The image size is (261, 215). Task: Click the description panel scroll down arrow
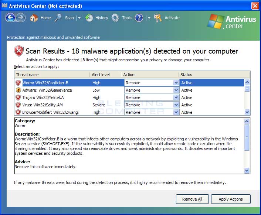(247, 170)
